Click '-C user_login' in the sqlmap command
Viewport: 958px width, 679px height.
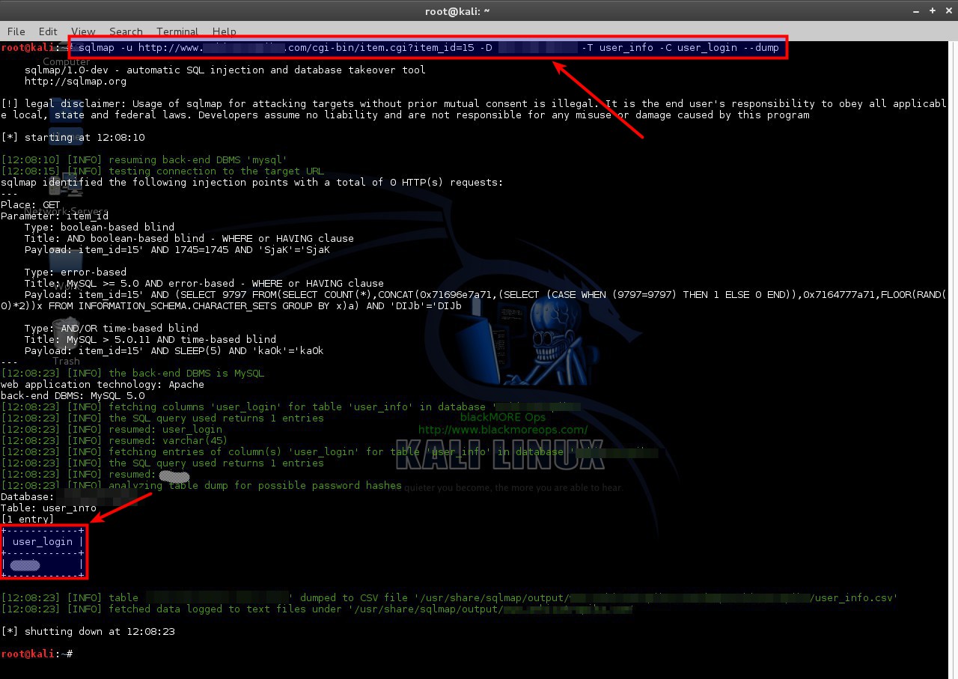[698, 48]
